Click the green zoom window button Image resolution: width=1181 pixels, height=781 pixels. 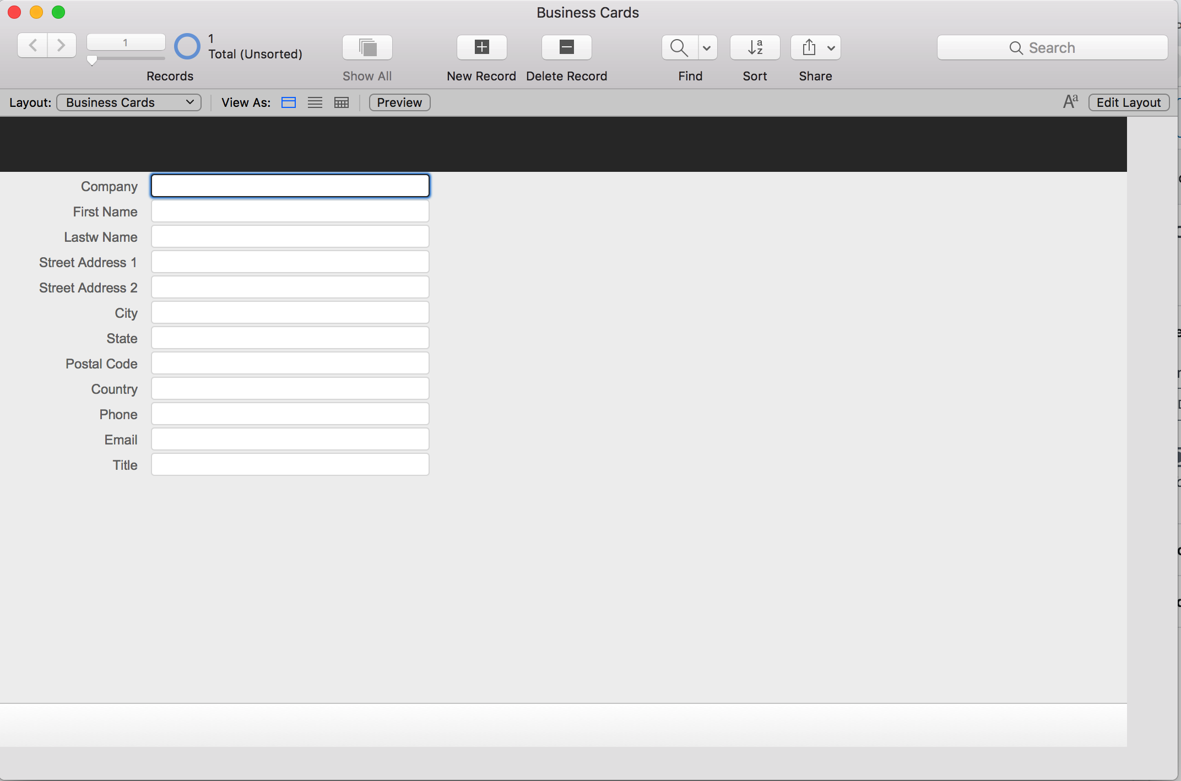58,12
